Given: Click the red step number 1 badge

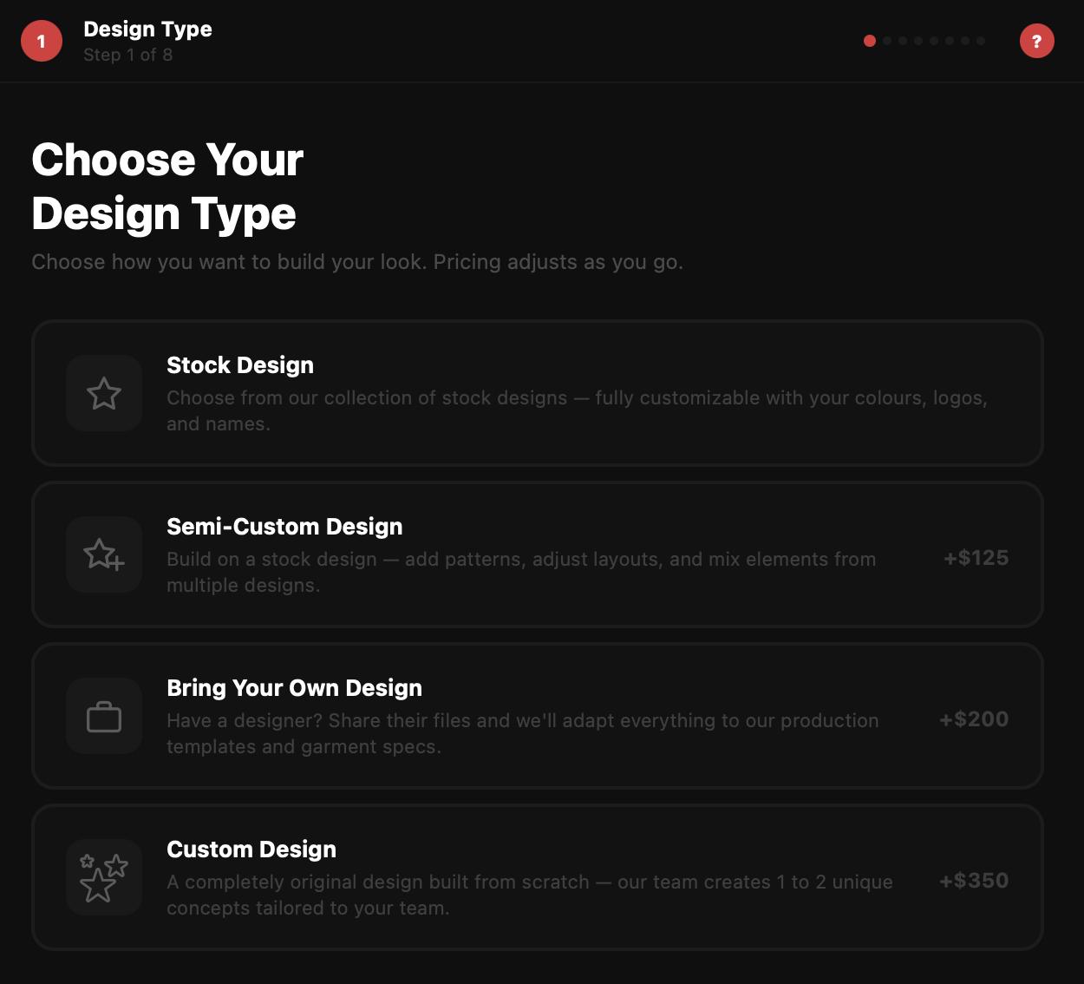Looking at the screenshot, I should [x=42, y=41].
